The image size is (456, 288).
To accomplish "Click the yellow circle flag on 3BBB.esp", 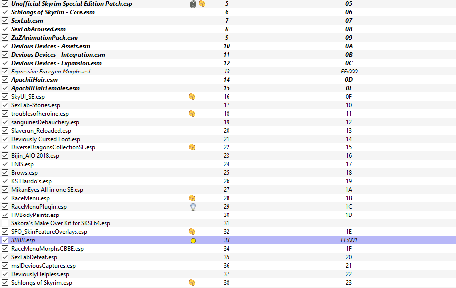I will pyautogui.click(x=193, y=241).
